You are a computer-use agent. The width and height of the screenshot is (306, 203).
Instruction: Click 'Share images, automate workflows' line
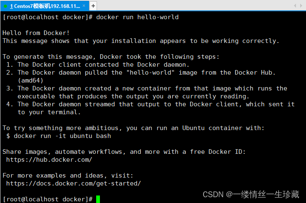124,152
